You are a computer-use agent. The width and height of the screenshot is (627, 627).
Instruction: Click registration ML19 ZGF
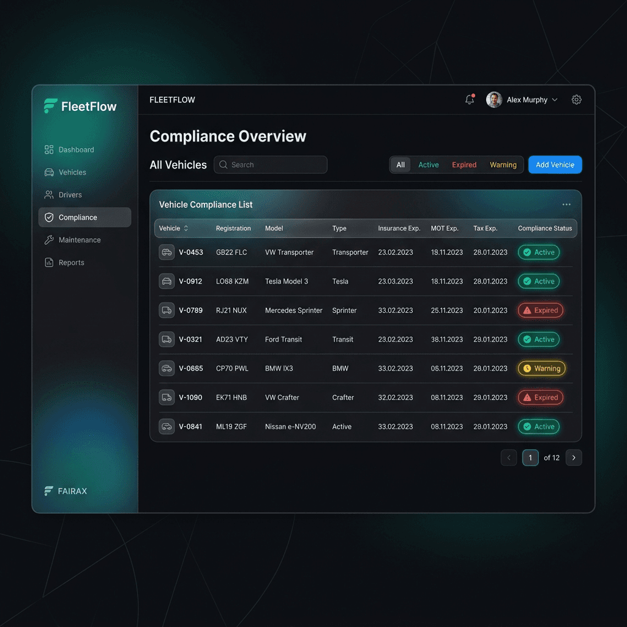point(231,426)
